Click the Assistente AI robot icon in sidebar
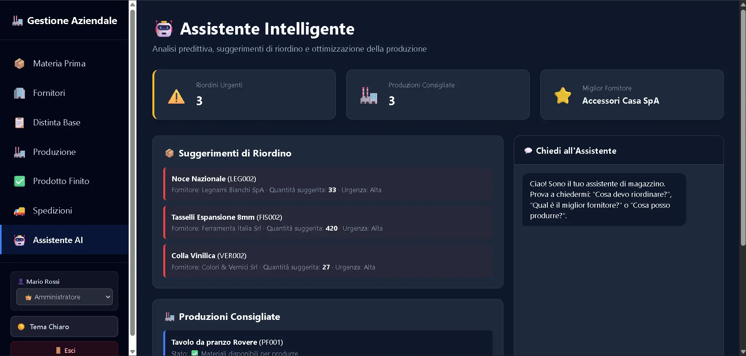746x356 pixels. [19, 240]
